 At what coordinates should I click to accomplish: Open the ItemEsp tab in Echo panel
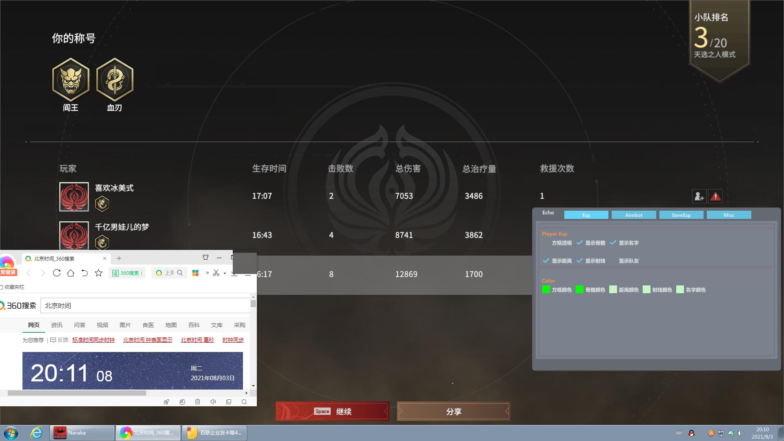pyautogui.click(x=681, y=215)
